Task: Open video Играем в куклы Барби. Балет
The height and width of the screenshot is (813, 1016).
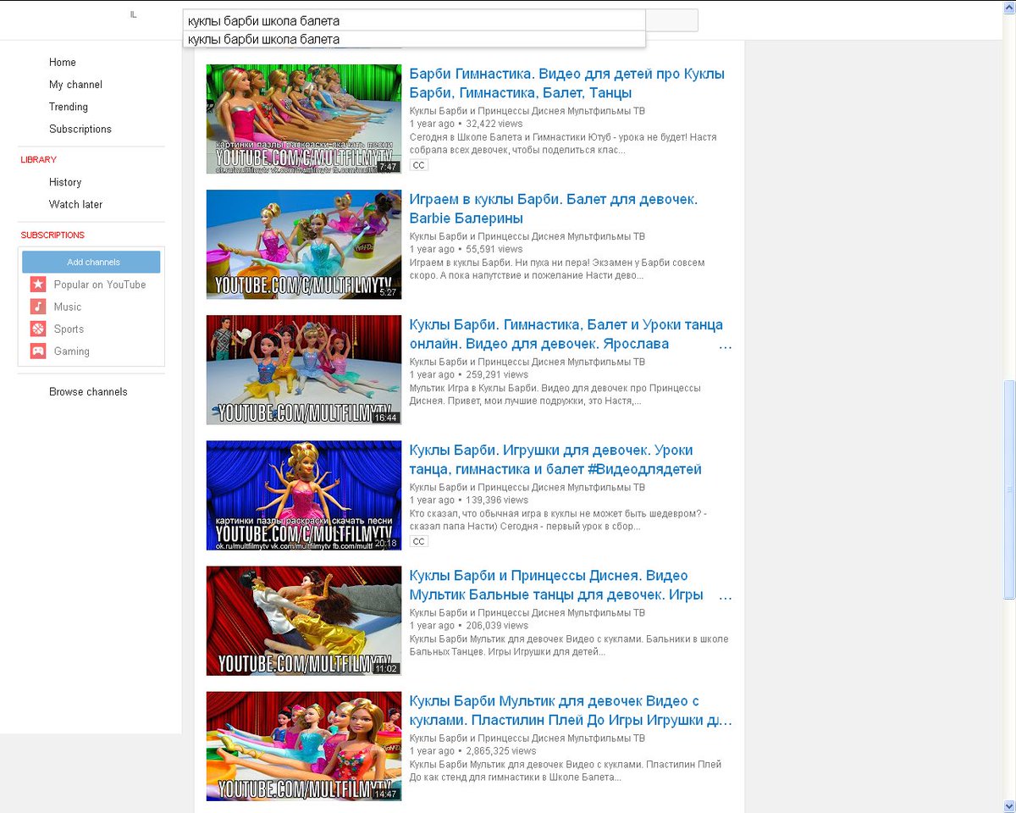Action: click(553, 208)
